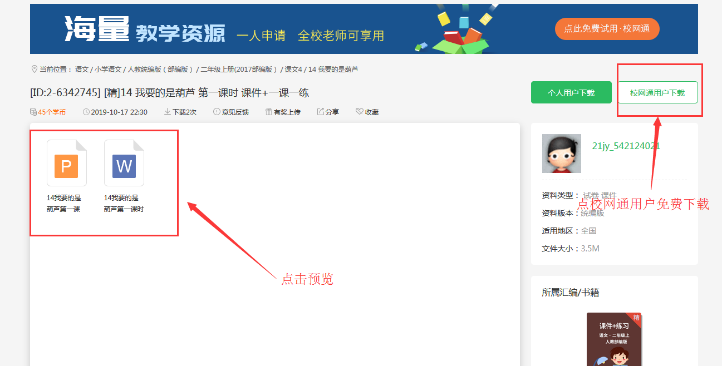Click the 有奖上传 gift icon
The width and height of the screenshot is (722, 366).
click(268, 112)
